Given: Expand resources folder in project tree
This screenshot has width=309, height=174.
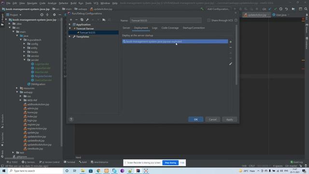Looking at the screenshot, I should (x=17, y=88).
